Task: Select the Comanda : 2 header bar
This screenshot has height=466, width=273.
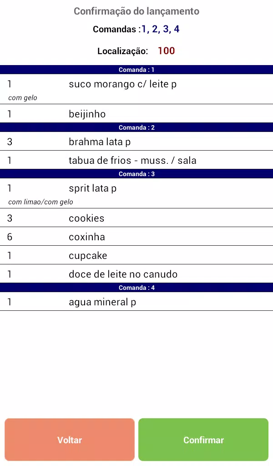Action: click(x=136, y=127)
